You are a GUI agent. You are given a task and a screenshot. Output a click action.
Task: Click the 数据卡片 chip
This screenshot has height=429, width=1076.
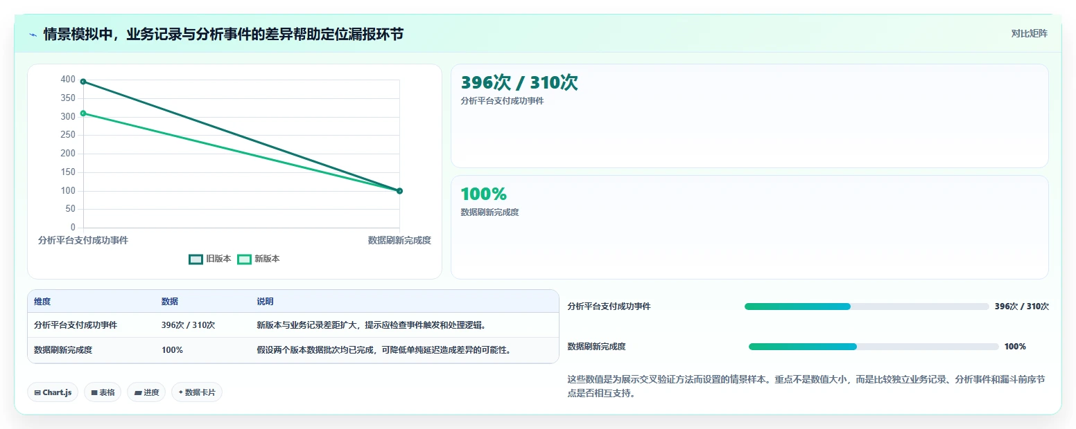[197, 392]
